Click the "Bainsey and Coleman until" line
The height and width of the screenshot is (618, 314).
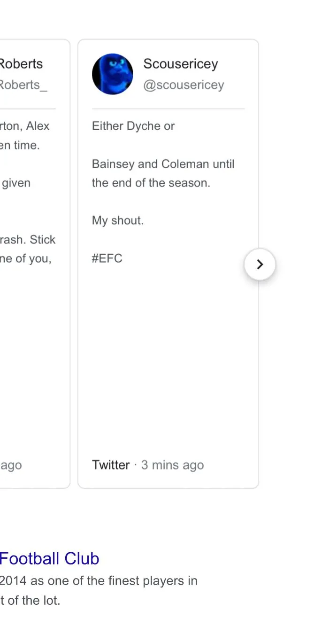pos(163,164)
